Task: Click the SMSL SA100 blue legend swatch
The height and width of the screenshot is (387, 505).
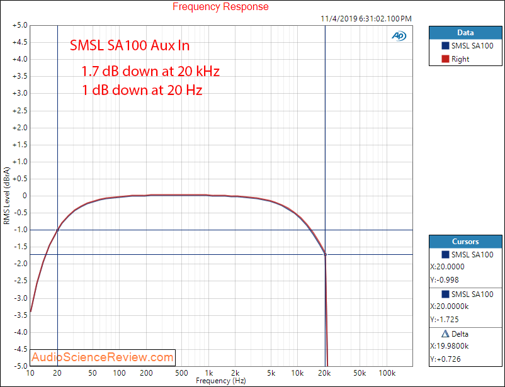Action: click(445, 46)
